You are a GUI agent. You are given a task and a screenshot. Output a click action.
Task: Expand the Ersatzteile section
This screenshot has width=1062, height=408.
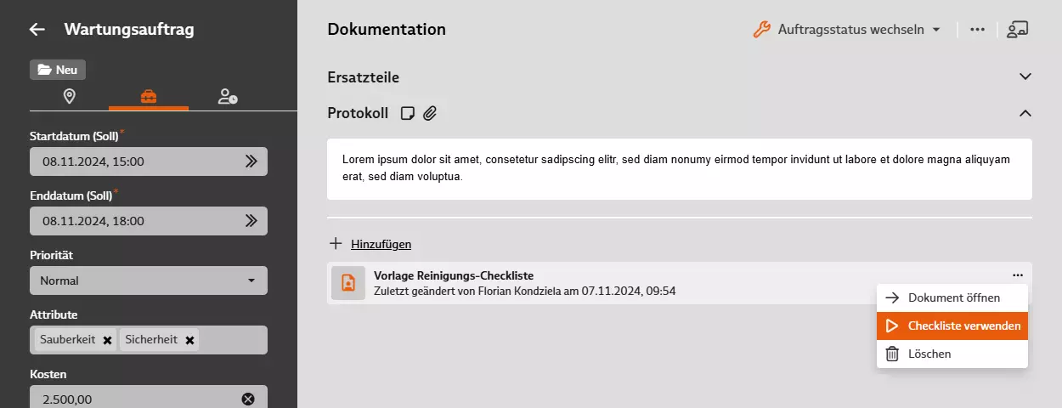pos(1025,76)
